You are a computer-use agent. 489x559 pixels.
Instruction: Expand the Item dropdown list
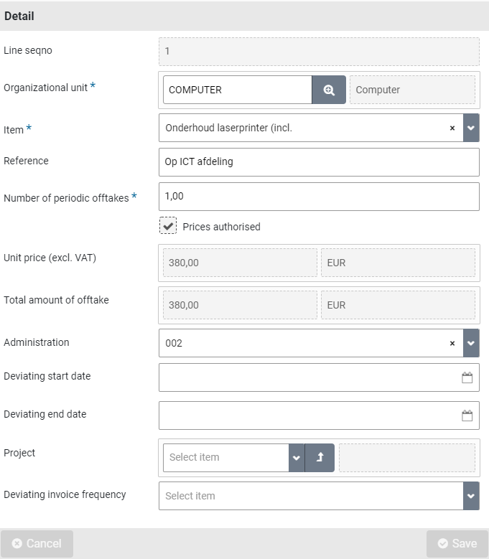(x=471, y=128)
